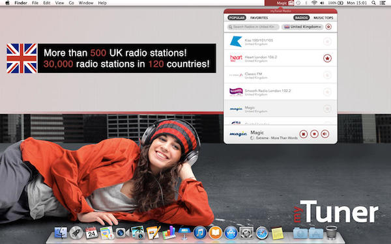391x244 pixels.
Task: Switch to the Favorites tab
Action: pos(259,18)
